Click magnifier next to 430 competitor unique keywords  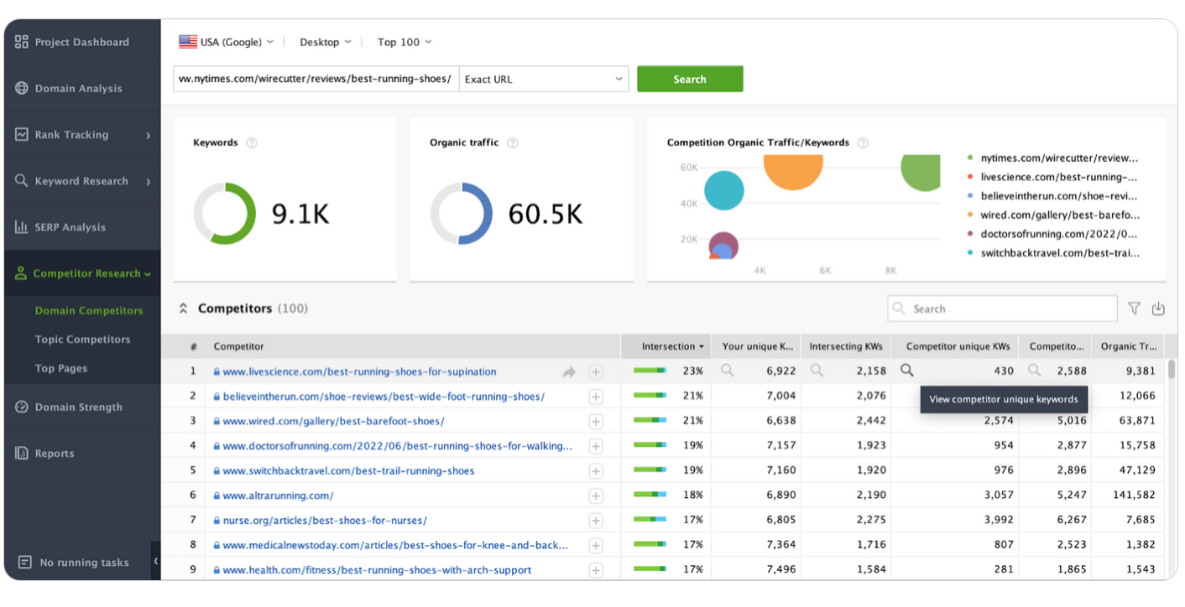click(906, 370)
